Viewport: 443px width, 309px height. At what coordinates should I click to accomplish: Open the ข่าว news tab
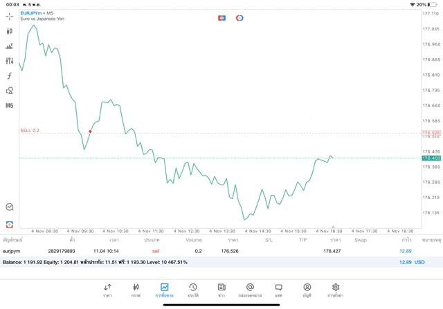(221, 290)
